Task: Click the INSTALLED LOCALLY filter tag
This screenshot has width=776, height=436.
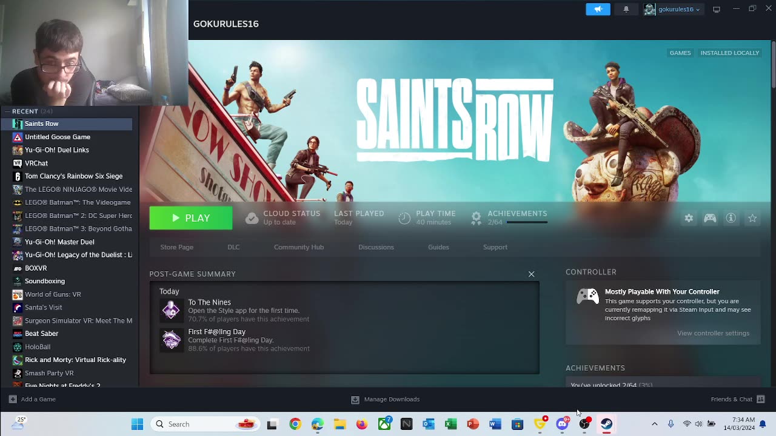Action: 730,53
